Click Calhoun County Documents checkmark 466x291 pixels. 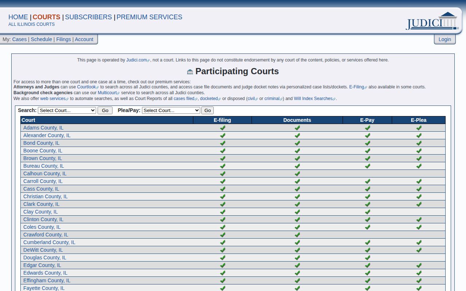click(297, 174)
